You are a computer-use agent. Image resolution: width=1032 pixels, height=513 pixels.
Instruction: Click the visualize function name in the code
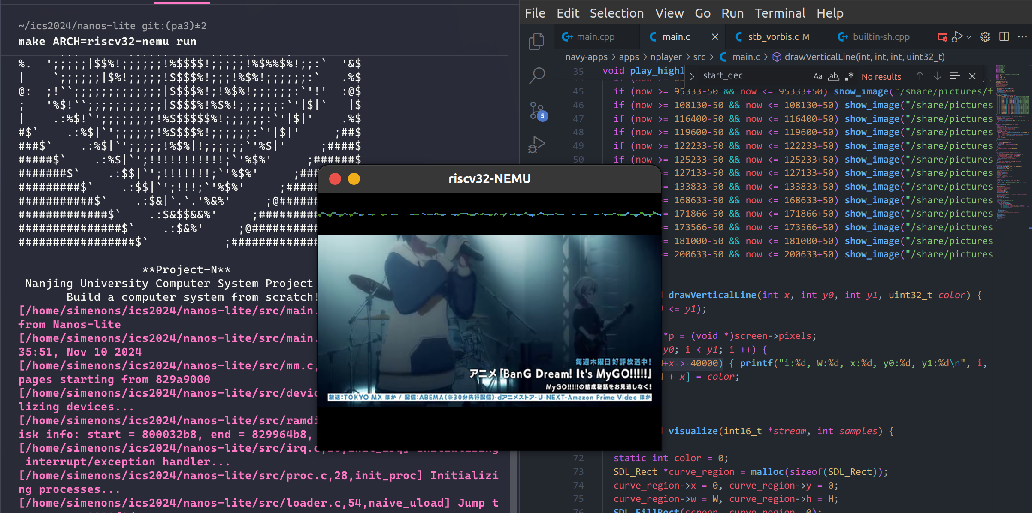tap(693, 431)
